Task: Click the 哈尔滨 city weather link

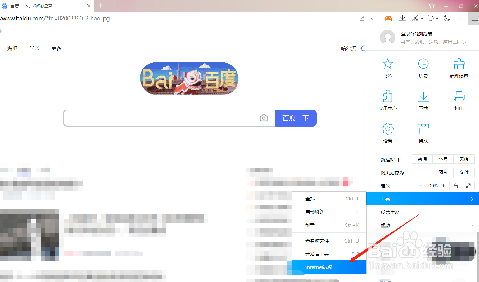Action: [349, 48]
